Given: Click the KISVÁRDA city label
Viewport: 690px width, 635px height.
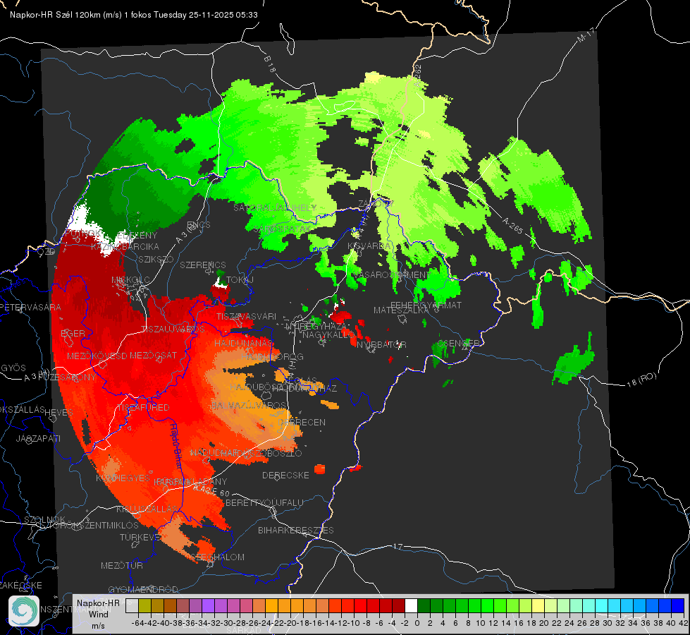Looking at the screenshot, I should pyautogui.click(x=369, y=246).
